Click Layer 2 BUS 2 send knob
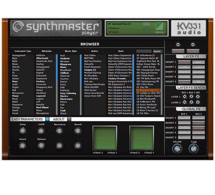215x195 pixels. coord(191,102)
